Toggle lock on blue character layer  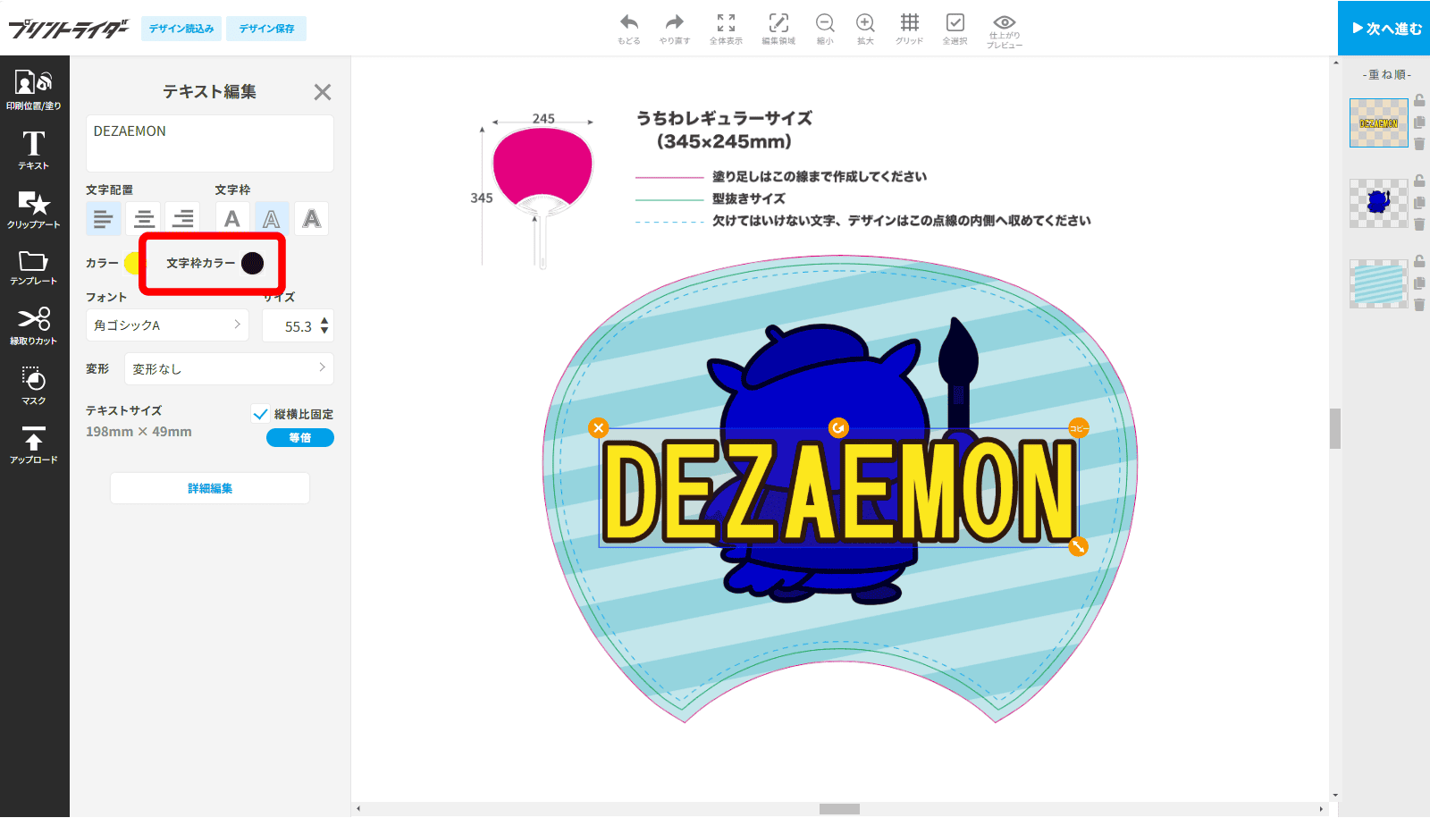pyautogui.click(x=1419, y=181)
